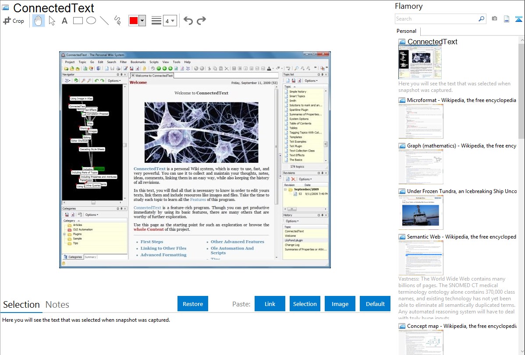
Task: Open the line width dropdown showing 4
Action: 170,21
